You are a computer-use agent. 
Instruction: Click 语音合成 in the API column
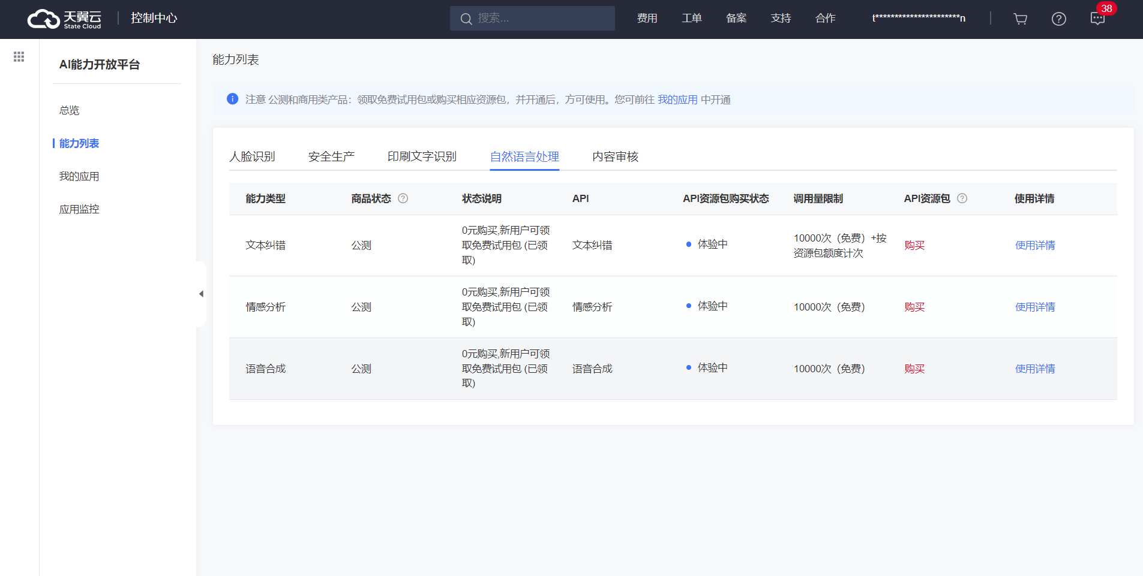[x=592, y=369]
